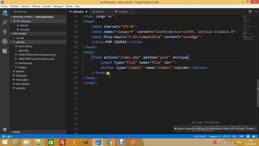Open FileZilla from the taskbar
259x146 pixels.
[62, 142]
